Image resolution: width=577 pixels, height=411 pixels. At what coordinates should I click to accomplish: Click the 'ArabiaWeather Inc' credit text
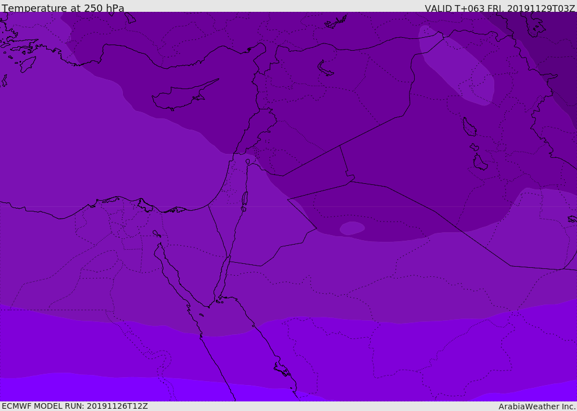click(x=537, y=406)
